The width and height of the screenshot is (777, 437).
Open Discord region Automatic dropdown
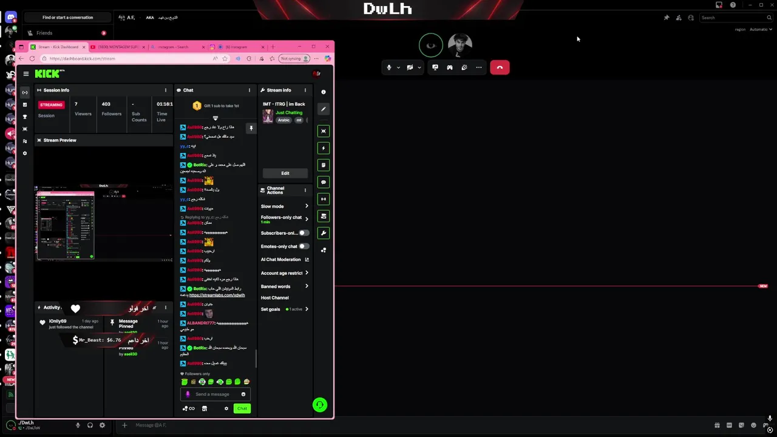[x=760, y=29]
